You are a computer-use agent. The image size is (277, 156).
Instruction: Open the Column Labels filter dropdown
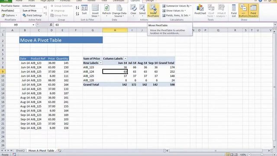pos(125,58)
